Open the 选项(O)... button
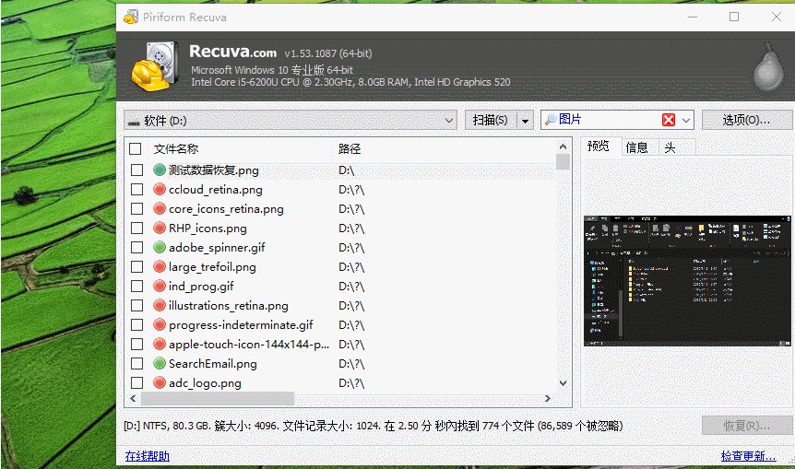Screen dimensions: 795x469 [x=746, y=120]
